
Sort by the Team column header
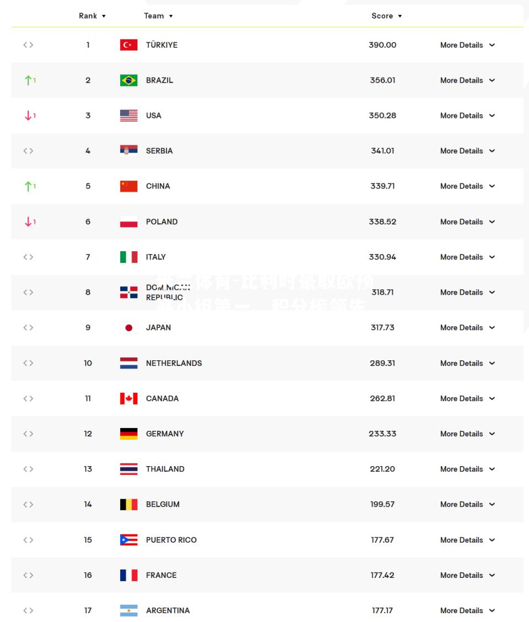click(158, 16)
